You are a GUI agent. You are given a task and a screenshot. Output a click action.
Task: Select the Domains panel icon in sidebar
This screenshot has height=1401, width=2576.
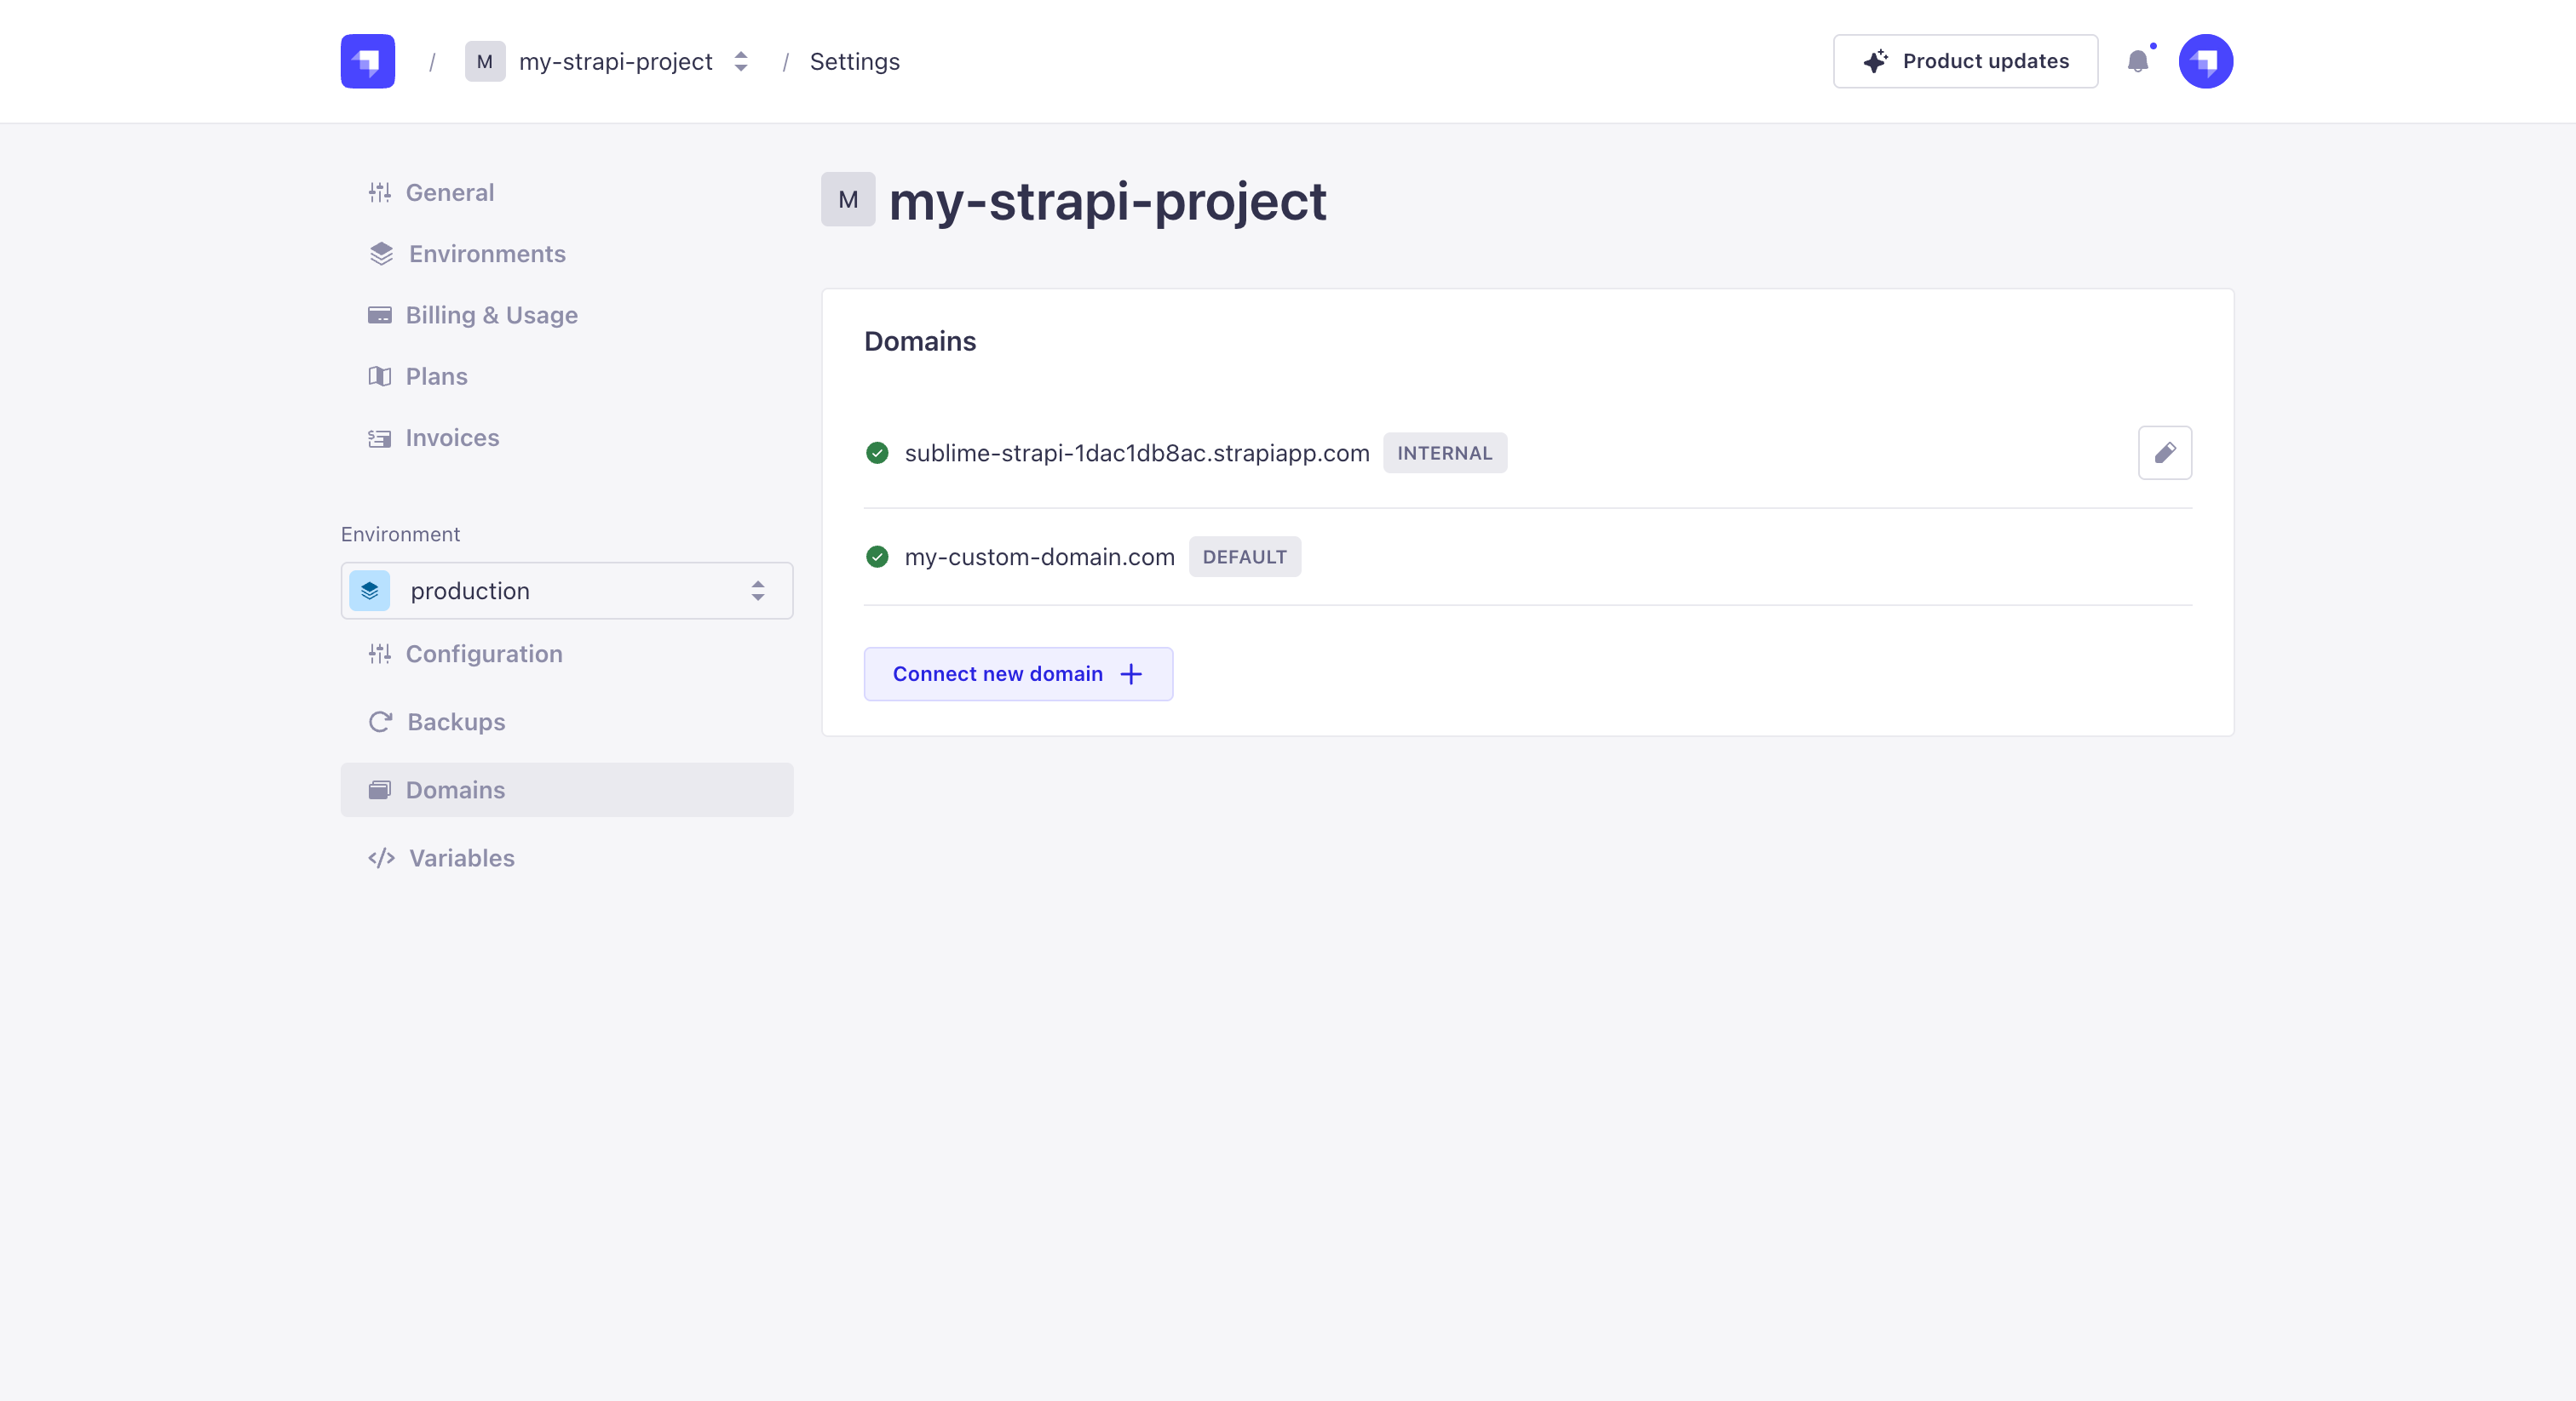coord(381,789)
